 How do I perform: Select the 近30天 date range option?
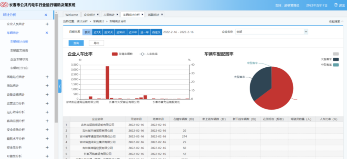pyautogui.click(x=109, y=32)
